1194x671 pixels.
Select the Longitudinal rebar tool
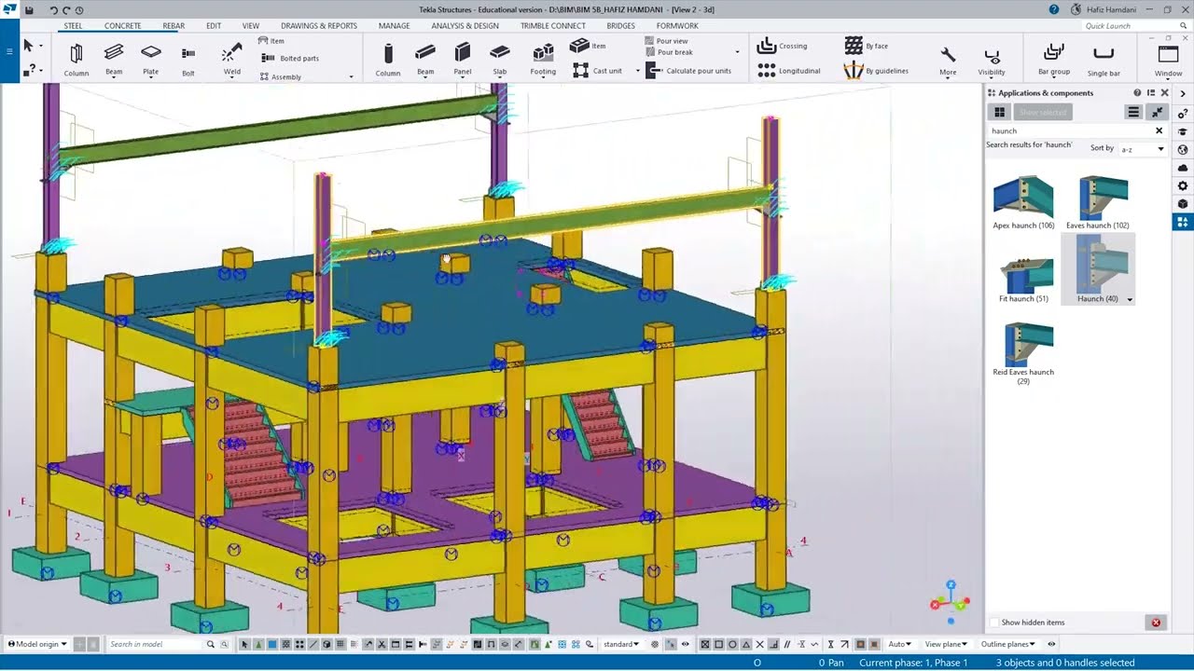(789, 71)
